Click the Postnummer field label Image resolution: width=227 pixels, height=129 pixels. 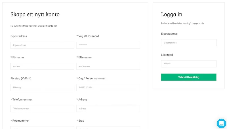click(x=20, y=120)
